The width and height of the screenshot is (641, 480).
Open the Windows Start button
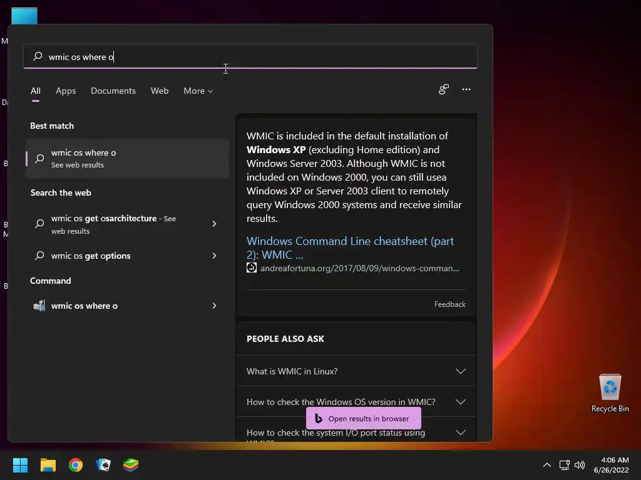[20, 465]
